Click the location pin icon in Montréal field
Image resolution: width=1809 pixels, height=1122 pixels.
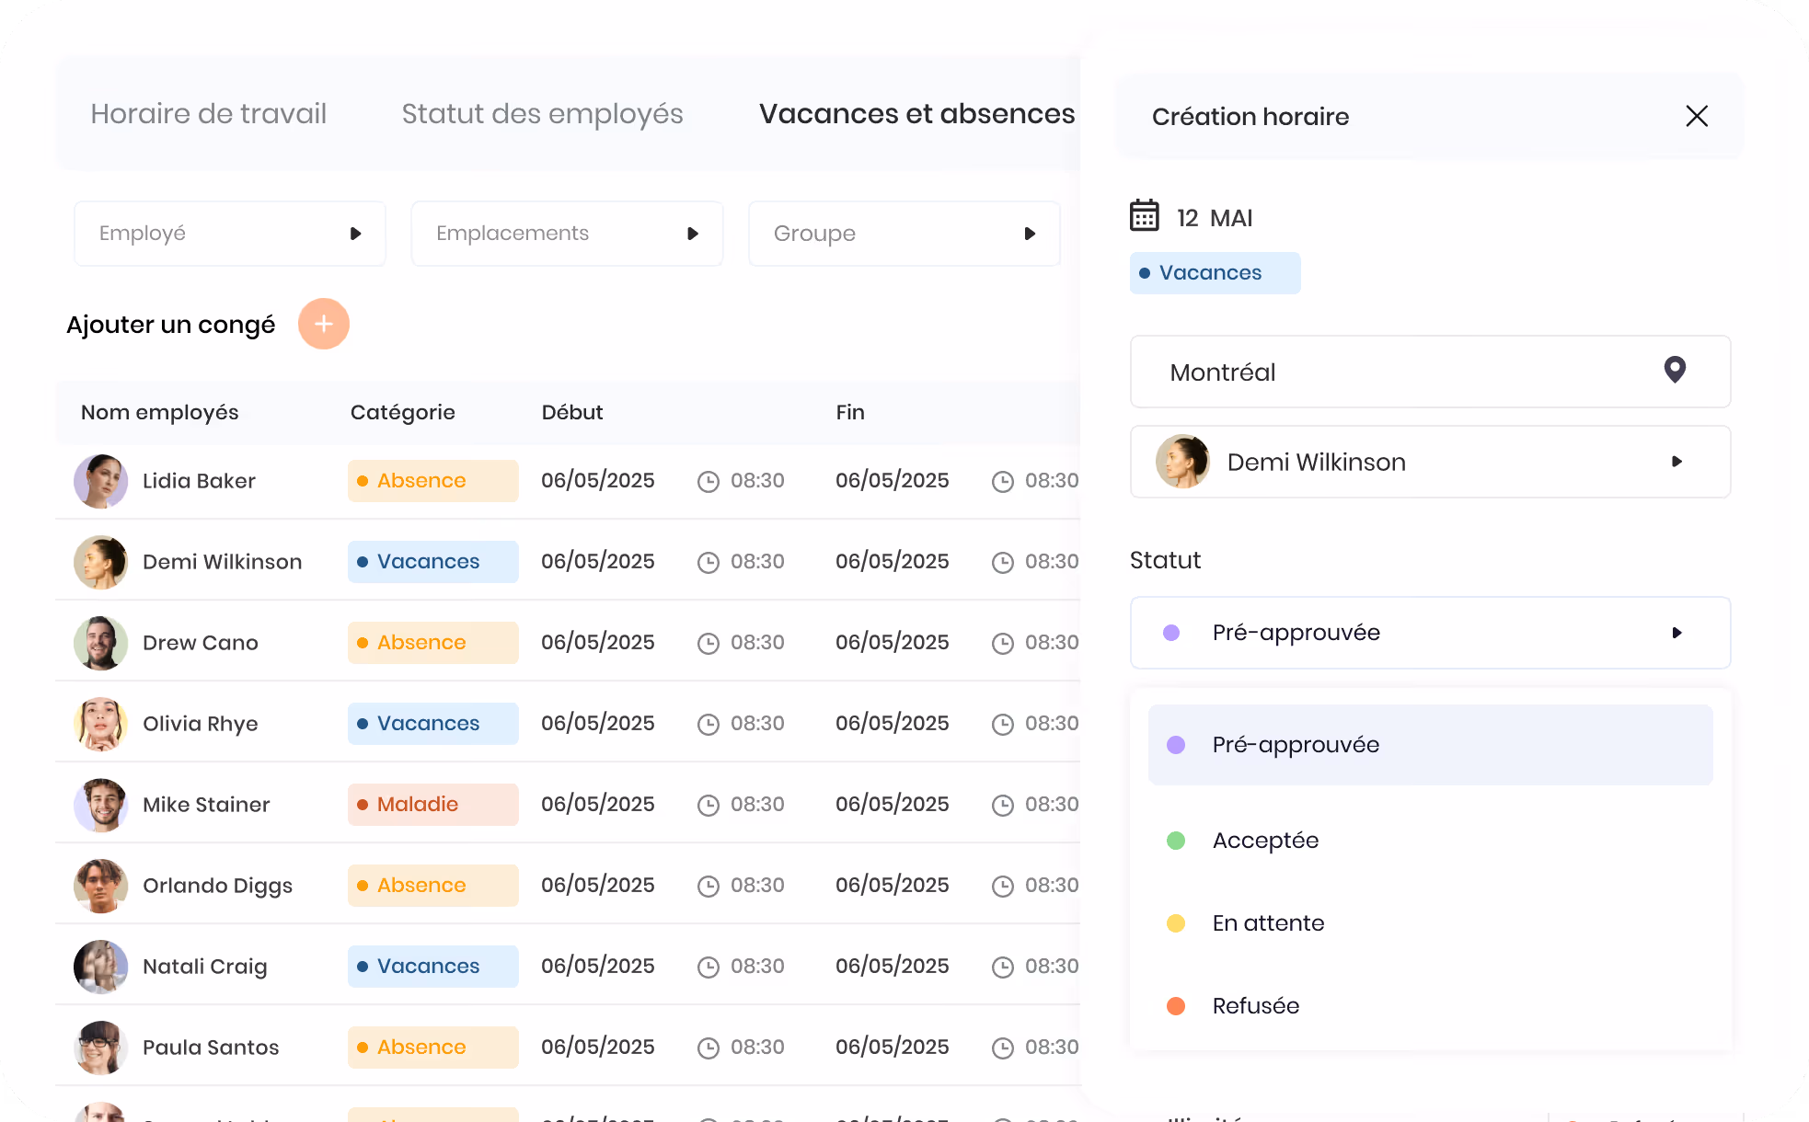pos(1675,370)
